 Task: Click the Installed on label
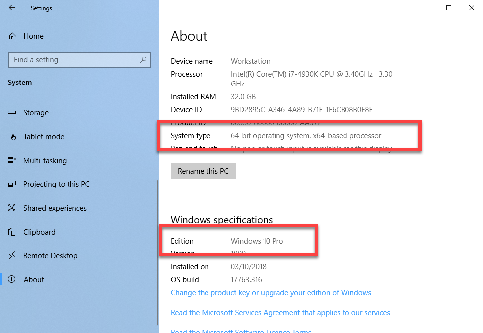pyautogui.click(x=190, y=267)
